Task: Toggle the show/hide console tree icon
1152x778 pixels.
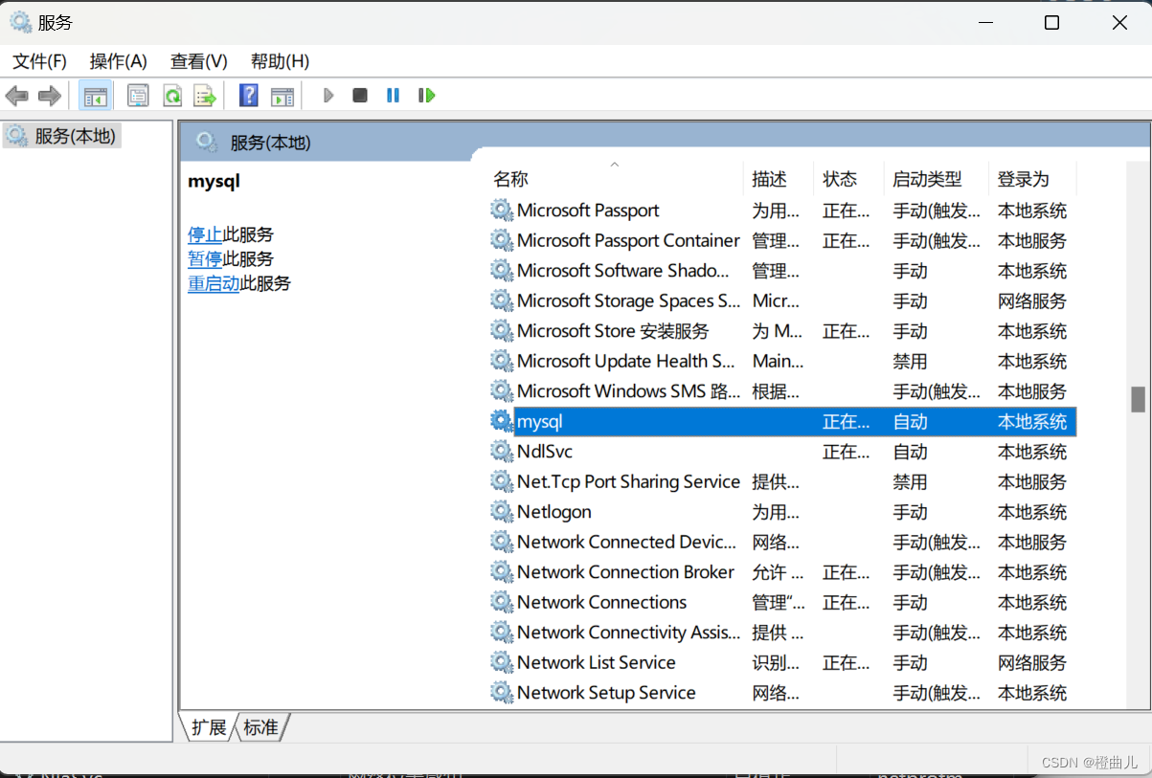Action: (x=96, y=96)
